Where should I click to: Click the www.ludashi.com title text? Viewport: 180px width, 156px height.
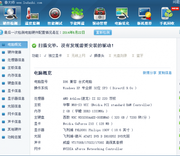coord(29,3)
